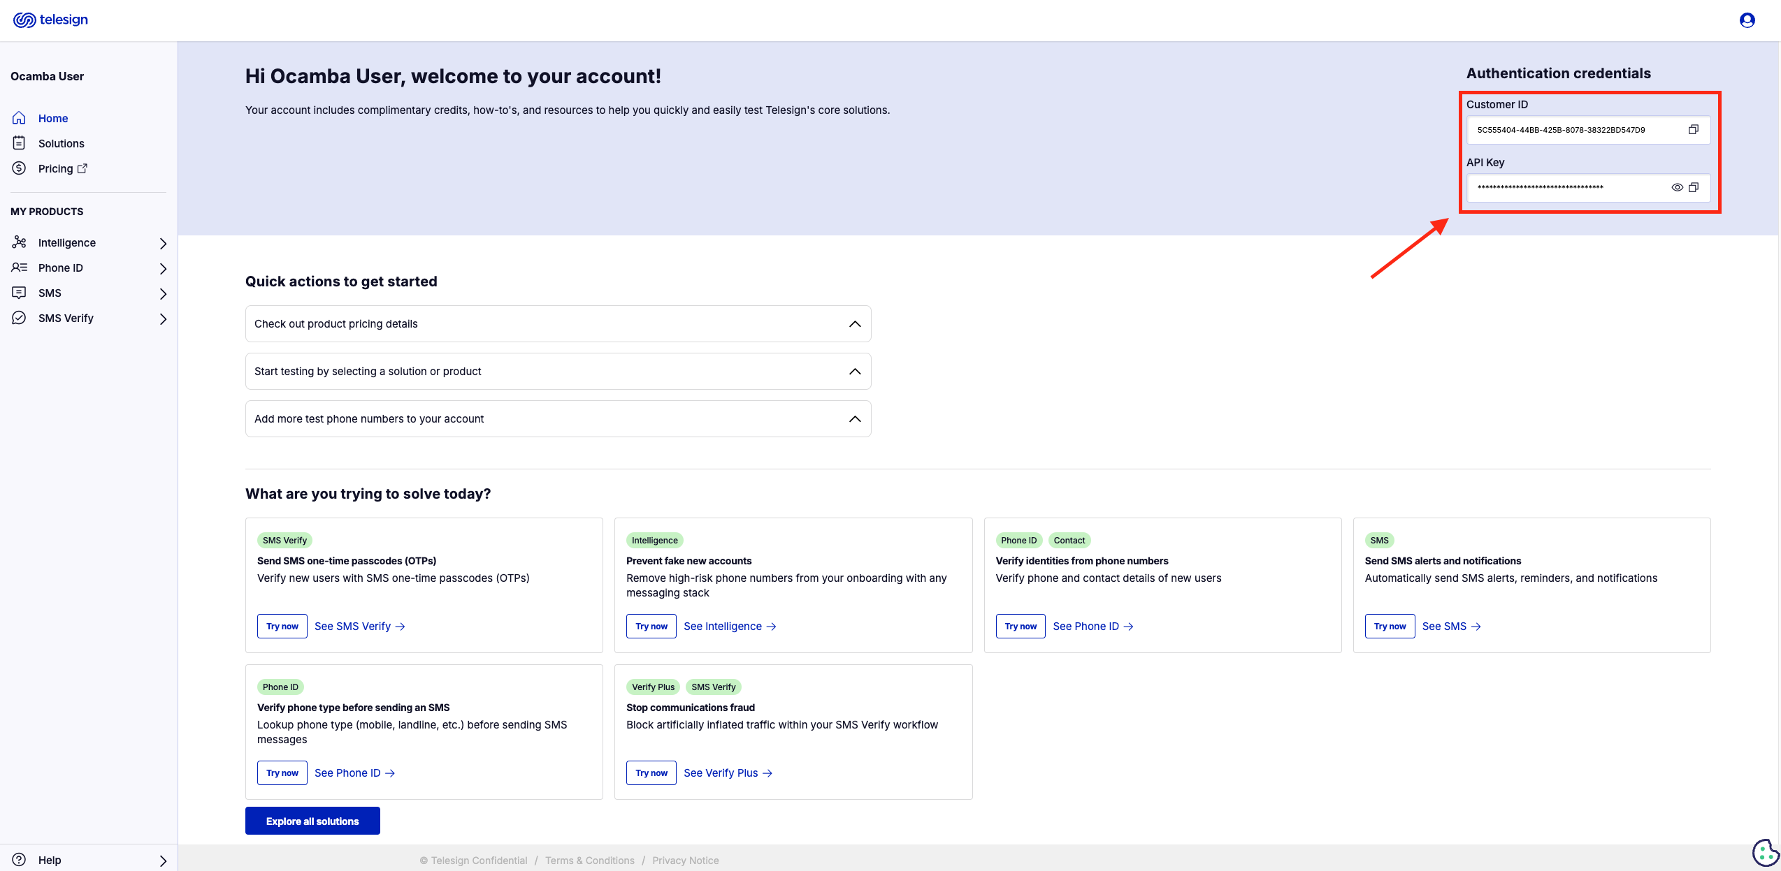Click the Home house icon in sidebar
The height and width of the screenshot is (871, 1781).
point(19,118)
